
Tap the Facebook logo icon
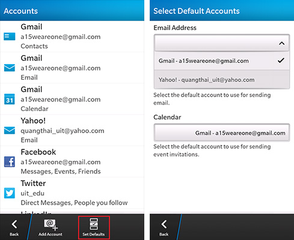coord(10,161)
